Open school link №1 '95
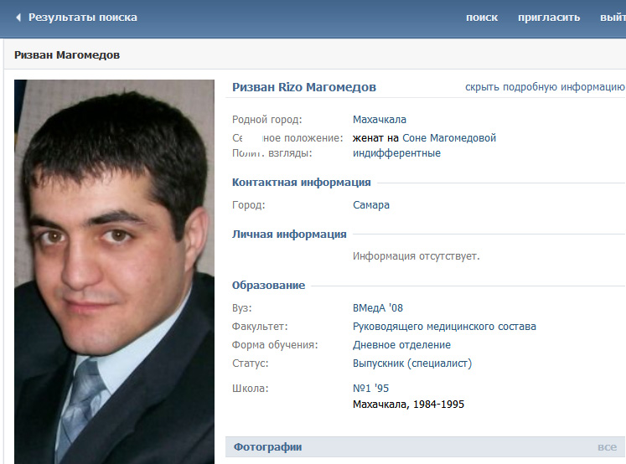The width and height of the screenshot is (626, 464). [371, 388]
